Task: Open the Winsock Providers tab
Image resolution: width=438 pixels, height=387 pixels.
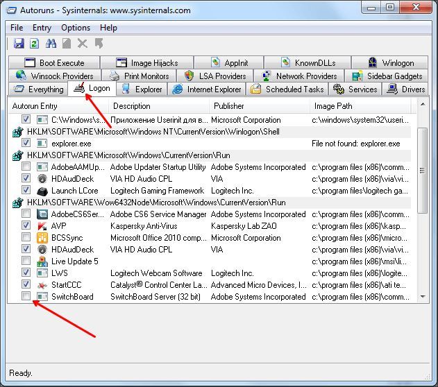Action: (x=54, y=76)
